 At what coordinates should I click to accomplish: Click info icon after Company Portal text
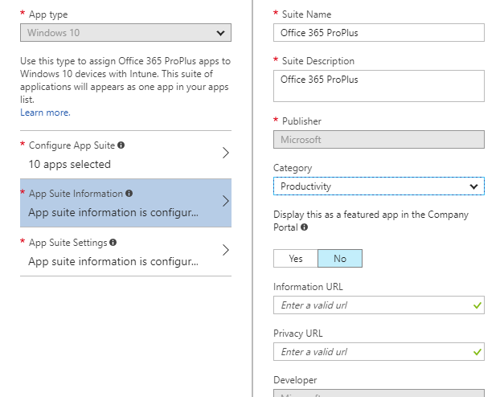click(305, 227)
